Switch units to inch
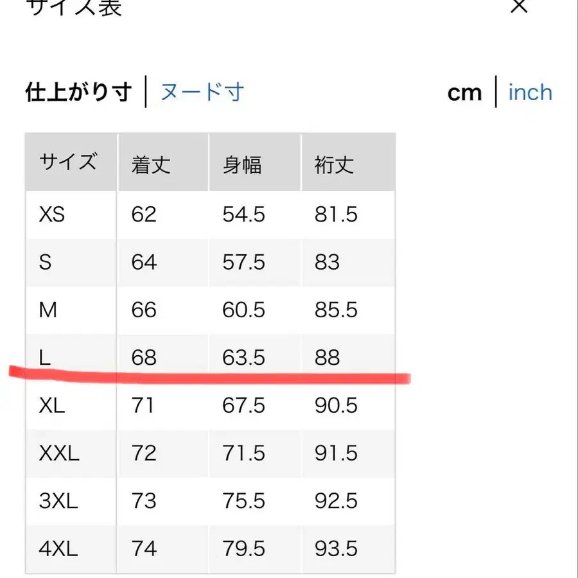Viewport: 578px width, 578px height. point(529,92)
